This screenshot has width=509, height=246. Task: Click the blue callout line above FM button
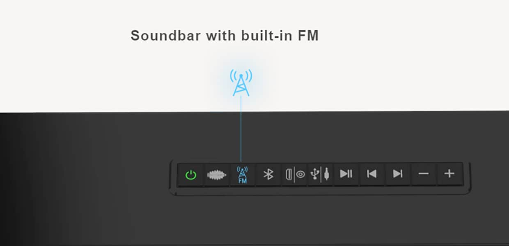(x=241, y=129)
